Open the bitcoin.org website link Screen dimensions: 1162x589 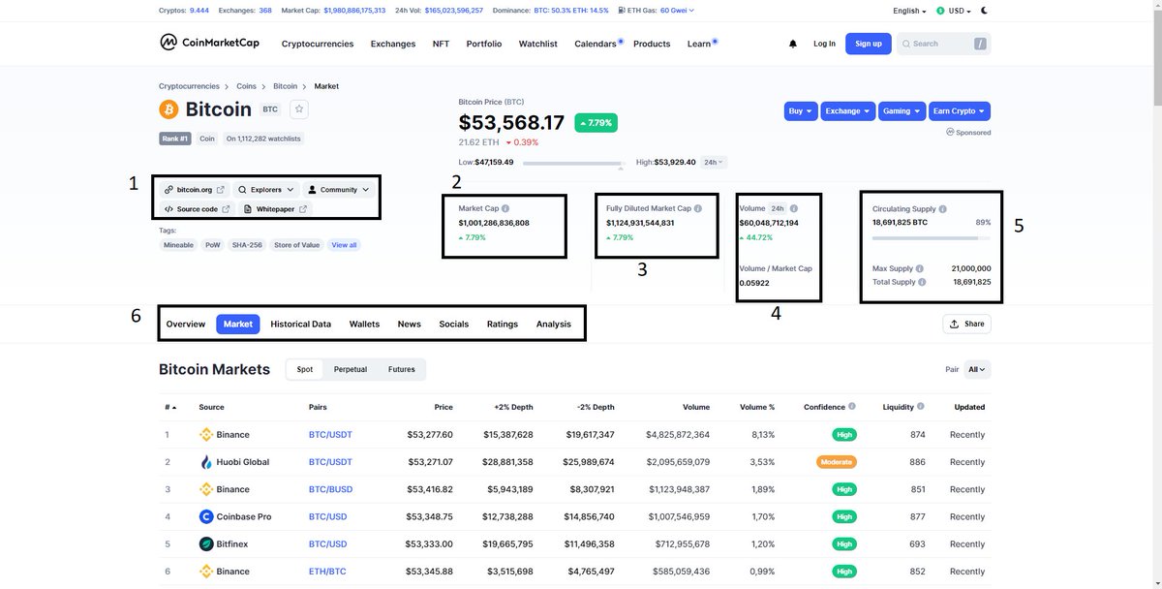point(195,190)
